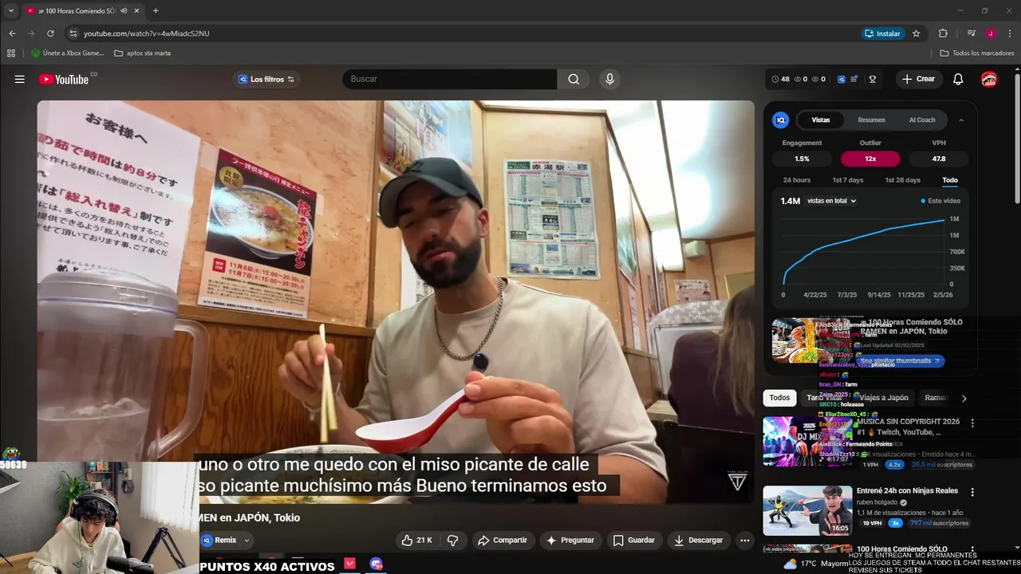Collapse the vidIQ stats panel chevron
The width and height of the screenshot is (1021, 574).
pyautogui.click(x=960, y=120)
